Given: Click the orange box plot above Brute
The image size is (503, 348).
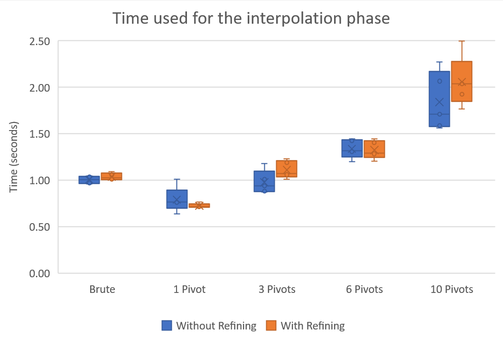Looking at the screenshot, I should pos(112,176).
